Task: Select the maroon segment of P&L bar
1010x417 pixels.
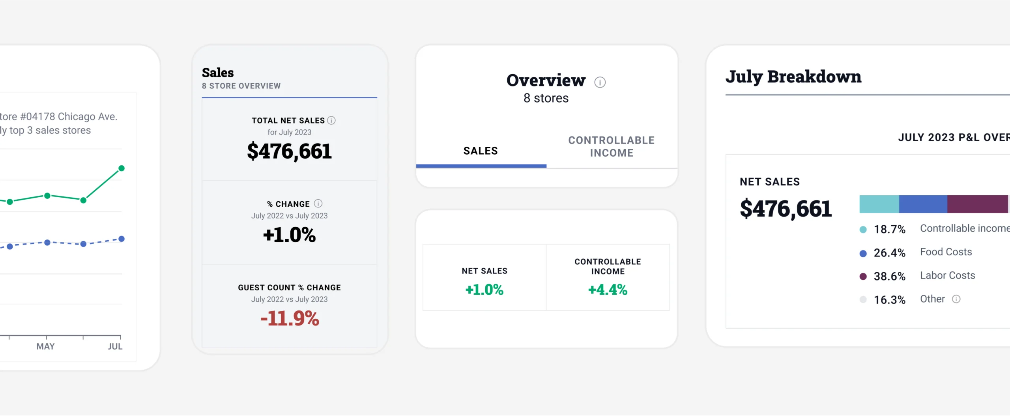Action: [977, 204]
